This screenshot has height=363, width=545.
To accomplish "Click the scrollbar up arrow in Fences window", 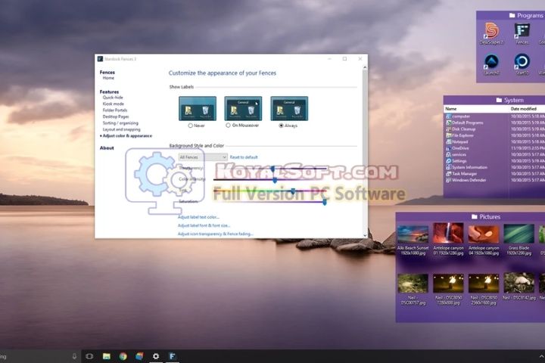I will coord(365,67).
